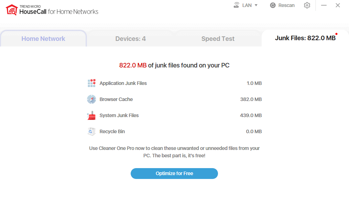Click the Application Junk Files label
Viewport: 349px width, 216px height.
123,83
